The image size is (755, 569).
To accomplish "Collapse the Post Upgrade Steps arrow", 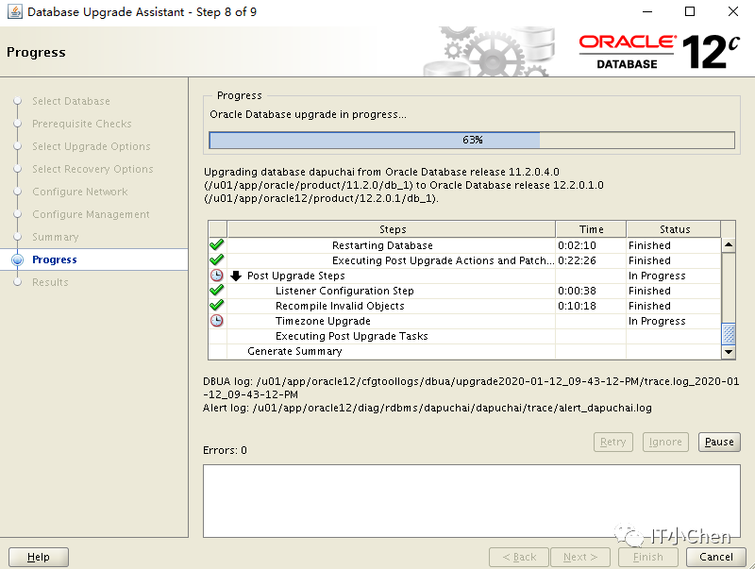I will point(236,276).
